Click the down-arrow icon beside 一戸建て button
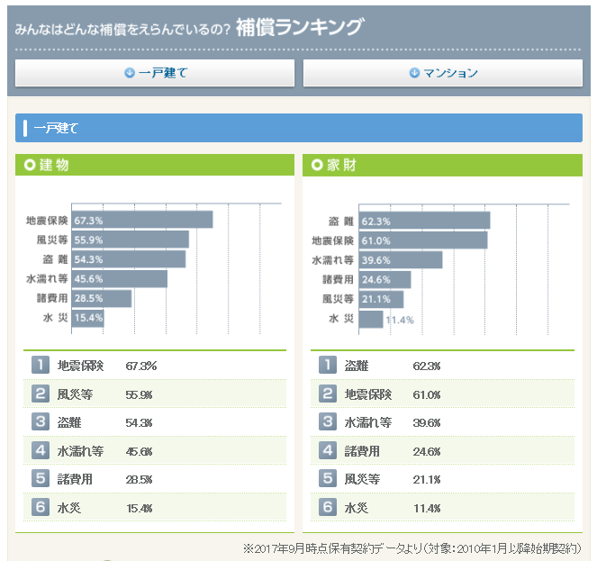 click(x=130, y=72)
